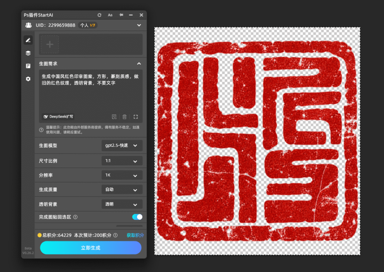
Task: Open the 生成质量 dropdown showing 自动
Action: tap(122, 190)
